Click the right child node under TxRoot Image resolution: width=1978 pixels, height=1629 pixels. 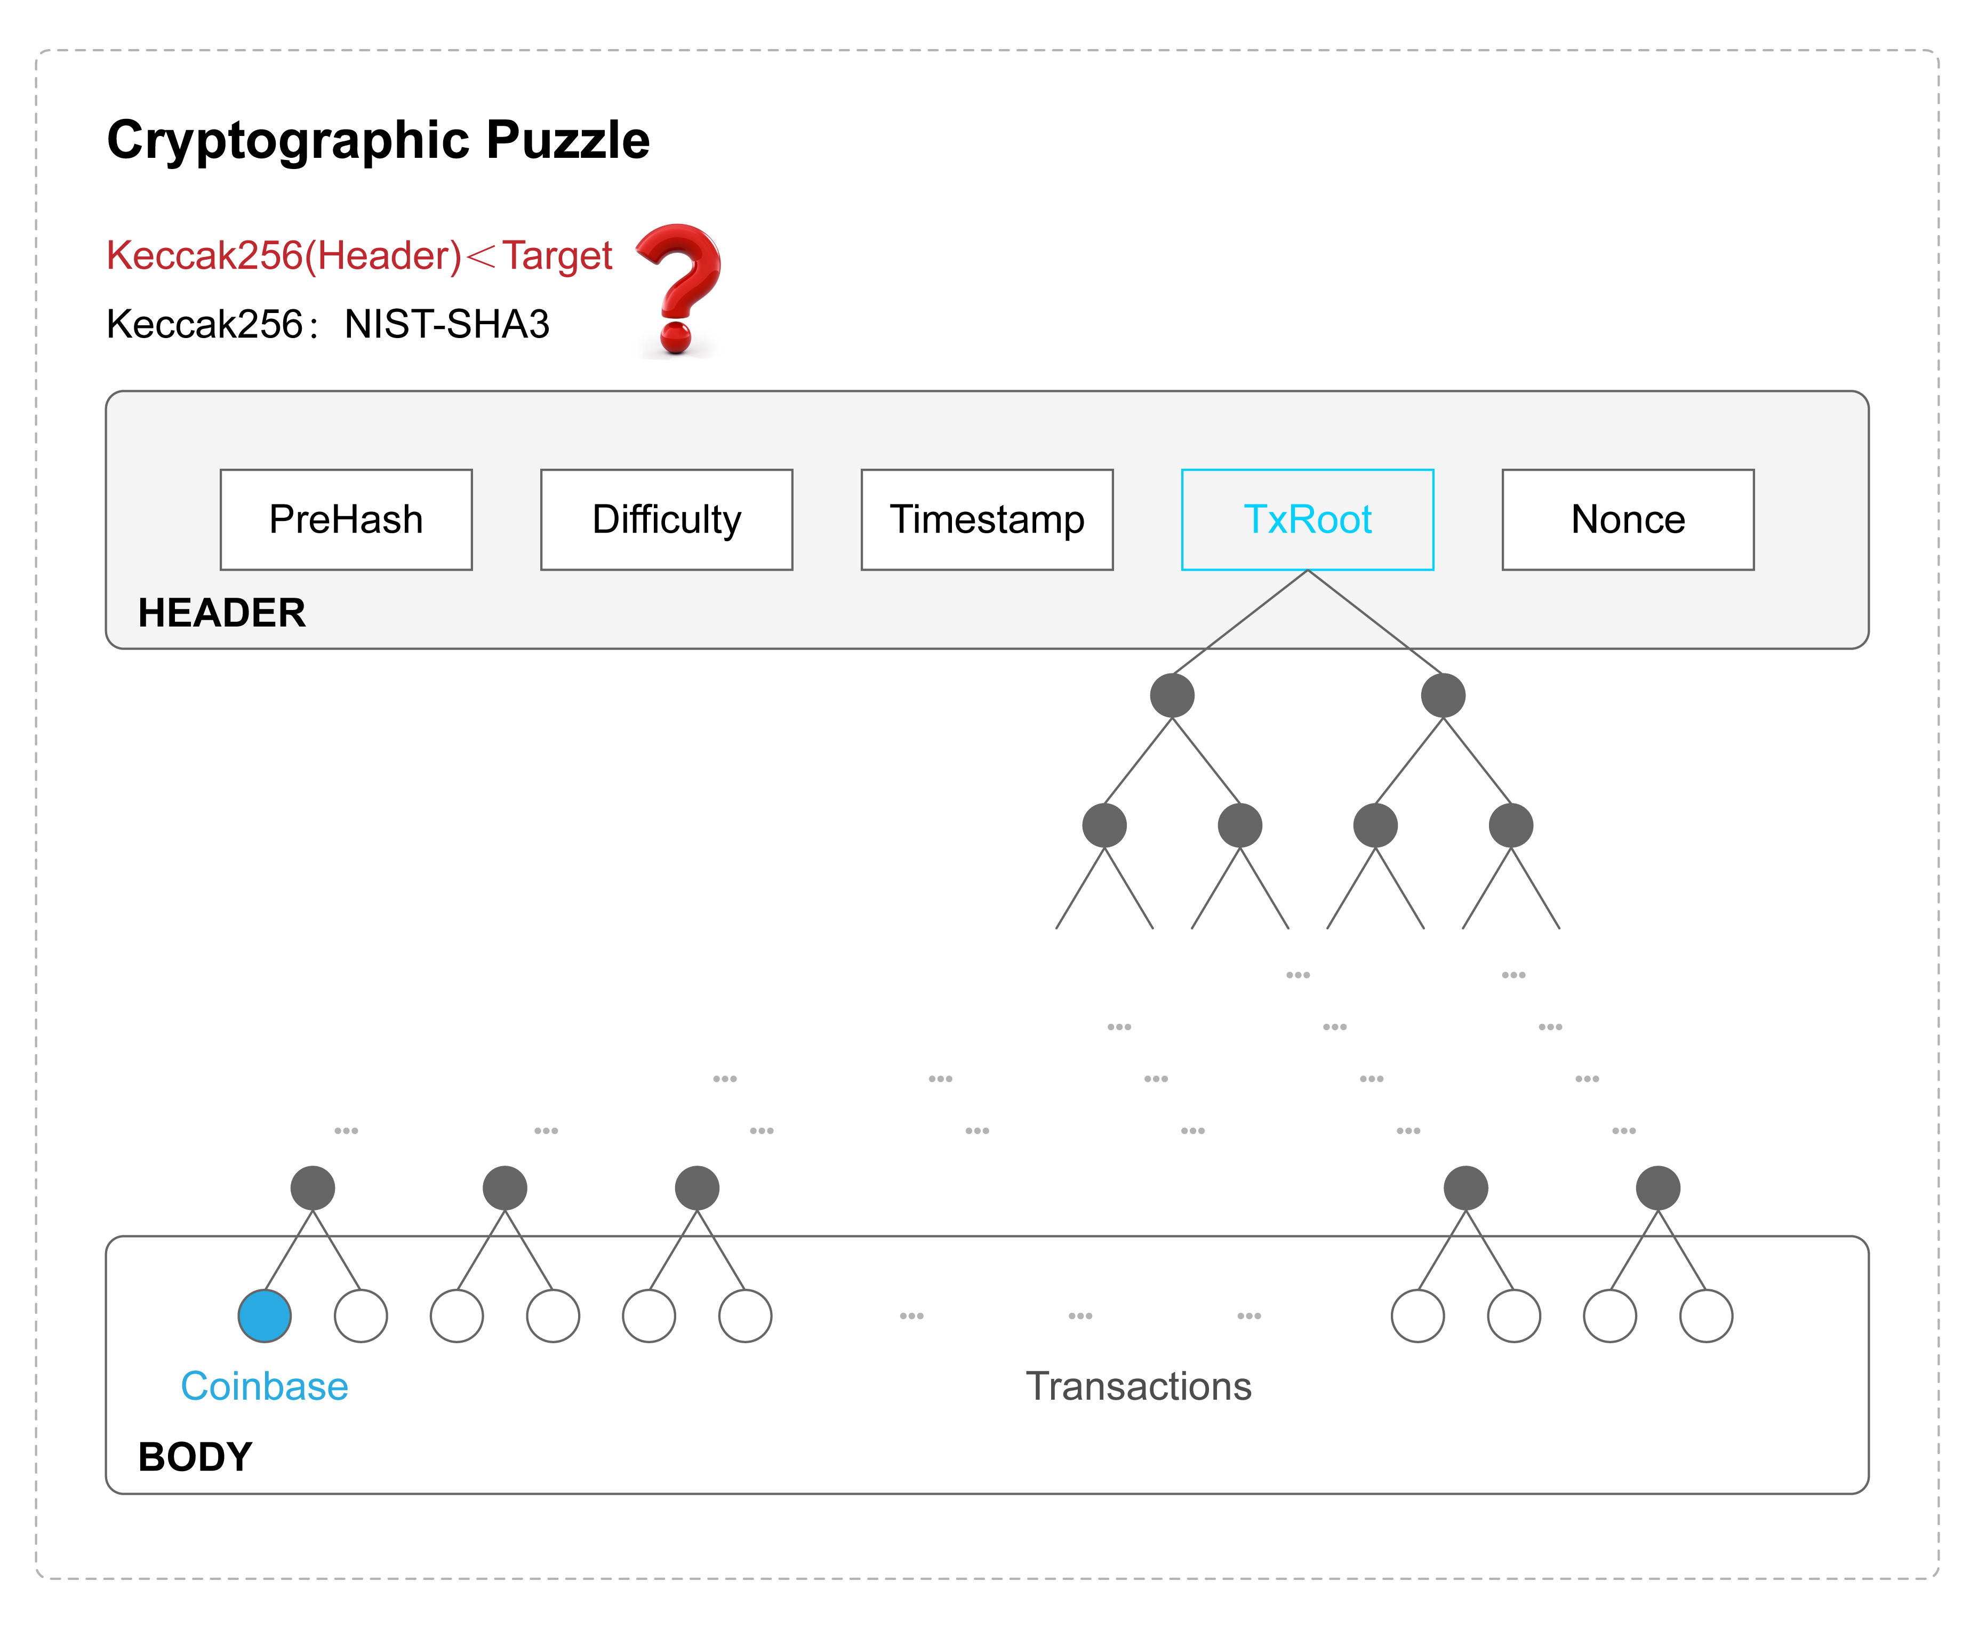coord(1443,695)
